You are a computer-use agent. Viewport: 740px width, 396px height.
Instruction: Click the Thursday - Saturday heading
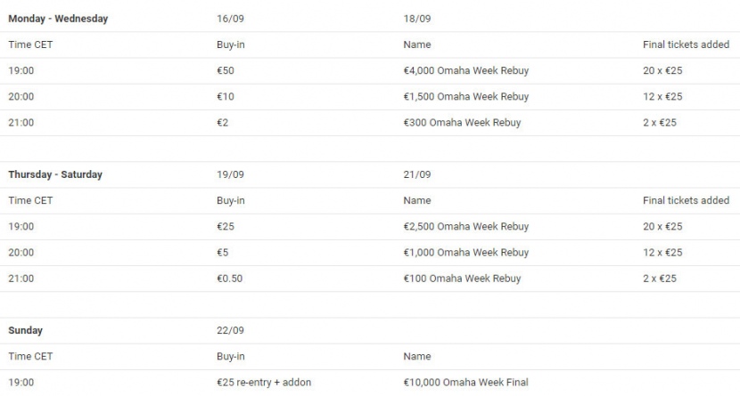pyautogui.click(x=55, y=174)
